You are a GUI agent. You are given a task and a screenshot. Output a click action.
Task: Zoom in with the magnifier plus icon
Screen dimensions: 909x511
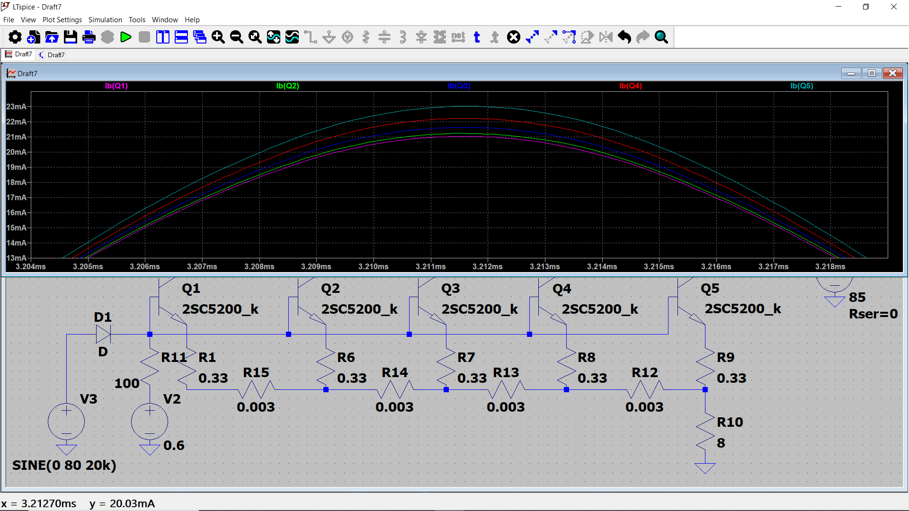coord(218,37)
